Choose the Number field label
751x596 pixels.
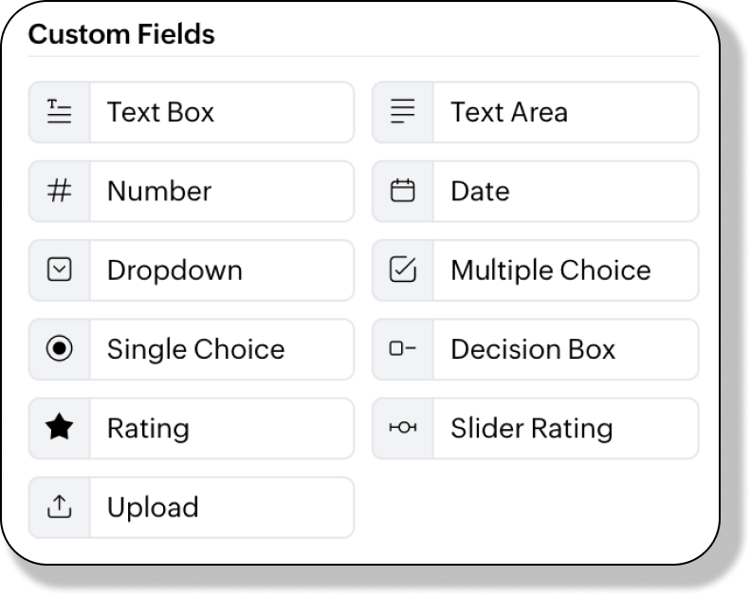coord(159,192)
